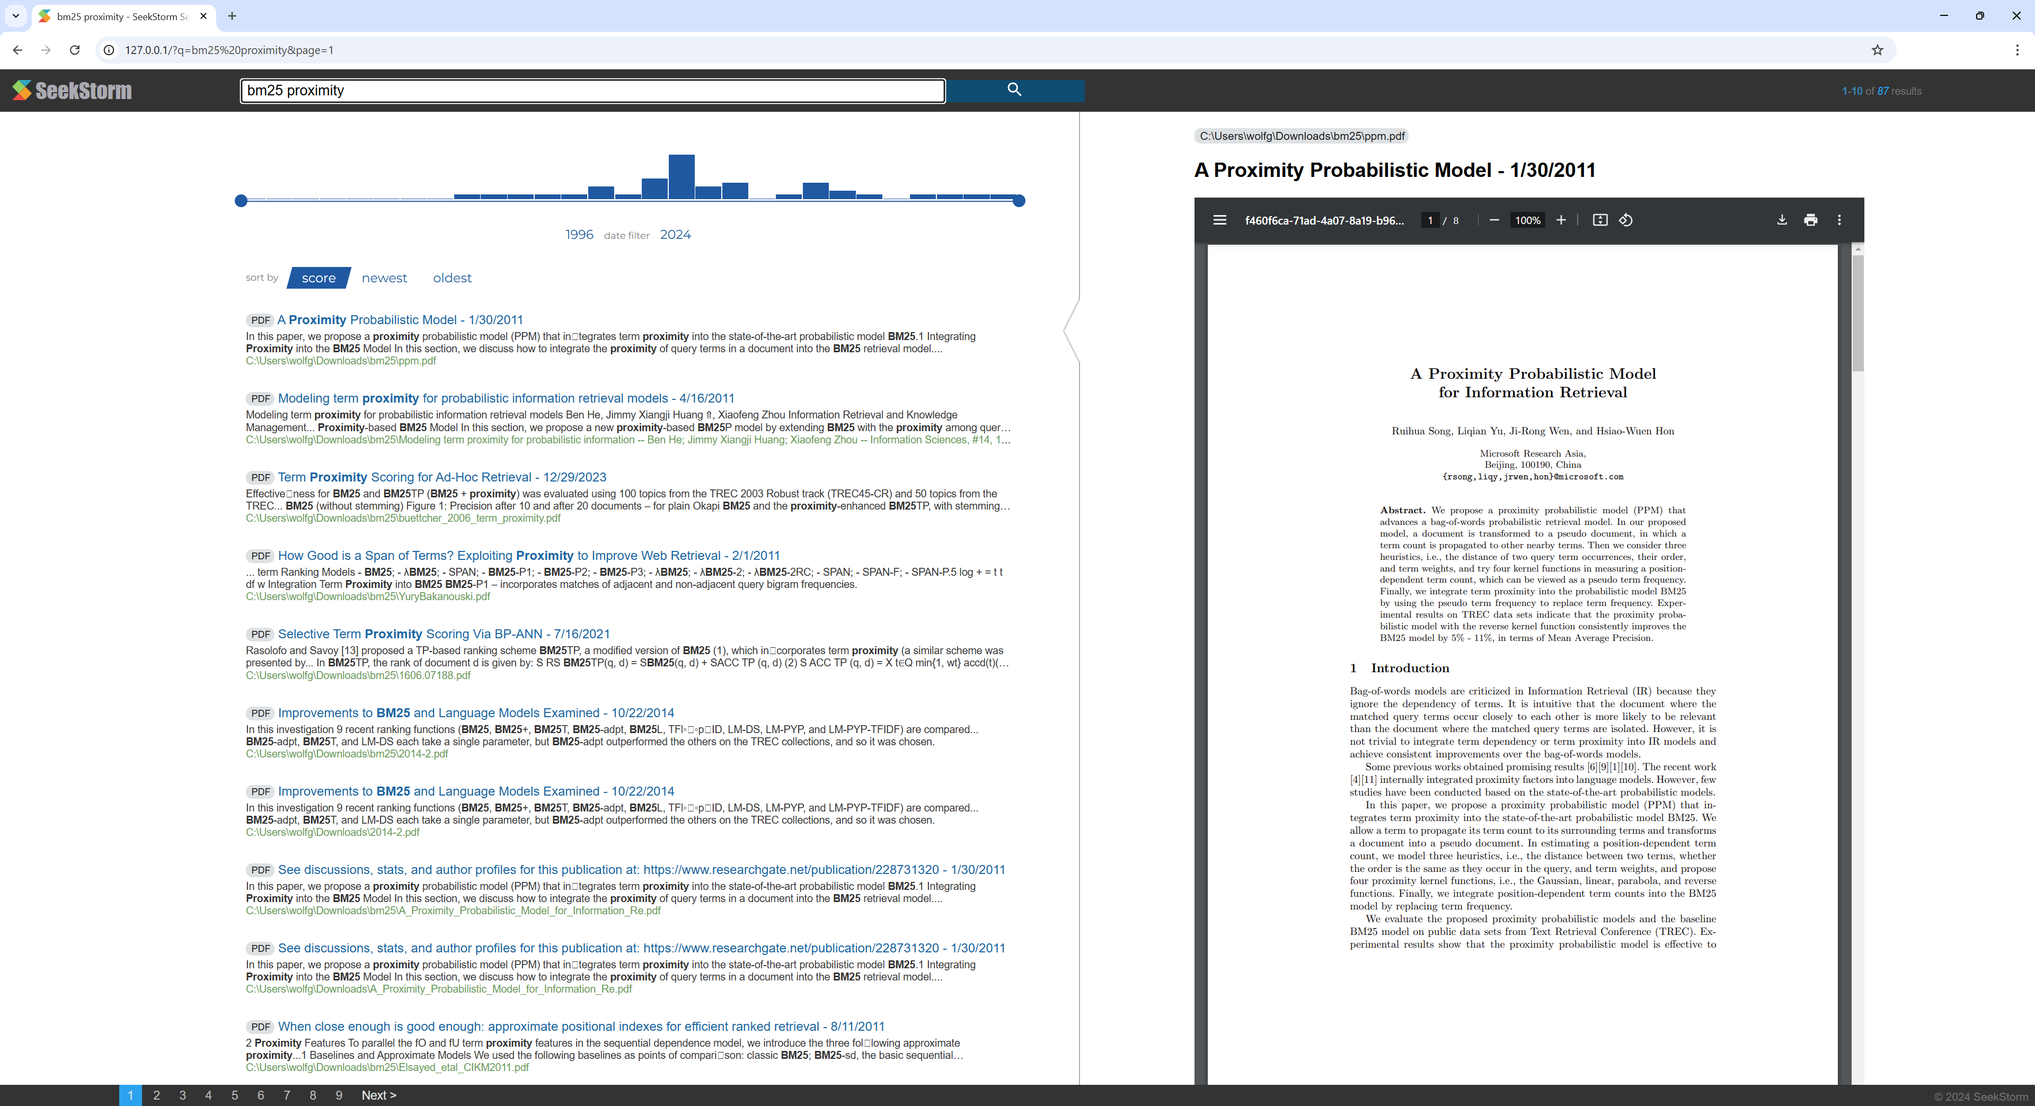Sort results by newest
The height and width of the screenshot is (1106, 2035).
click(384, 278)
